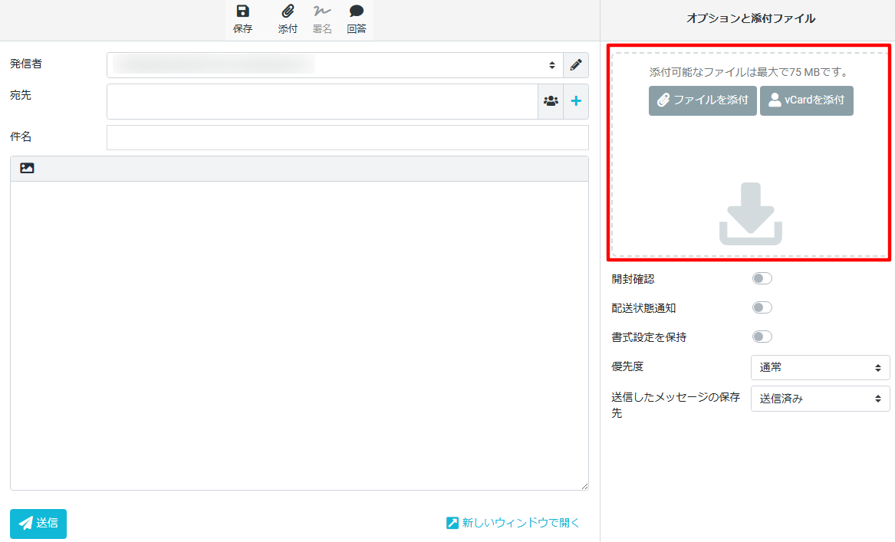
Task: Click the vCardを添付 button
Action: (x=807, y=100)
